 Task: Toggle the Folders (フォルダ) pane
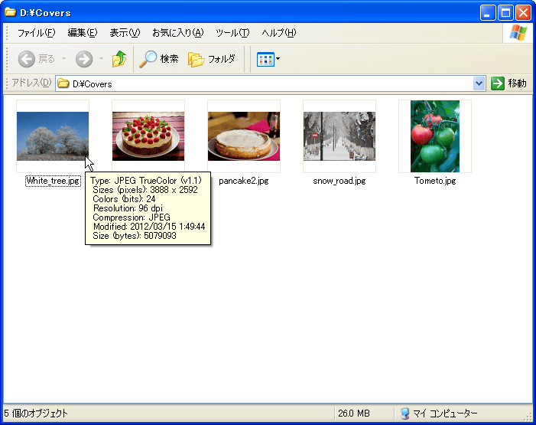click(x=212, y=59)
